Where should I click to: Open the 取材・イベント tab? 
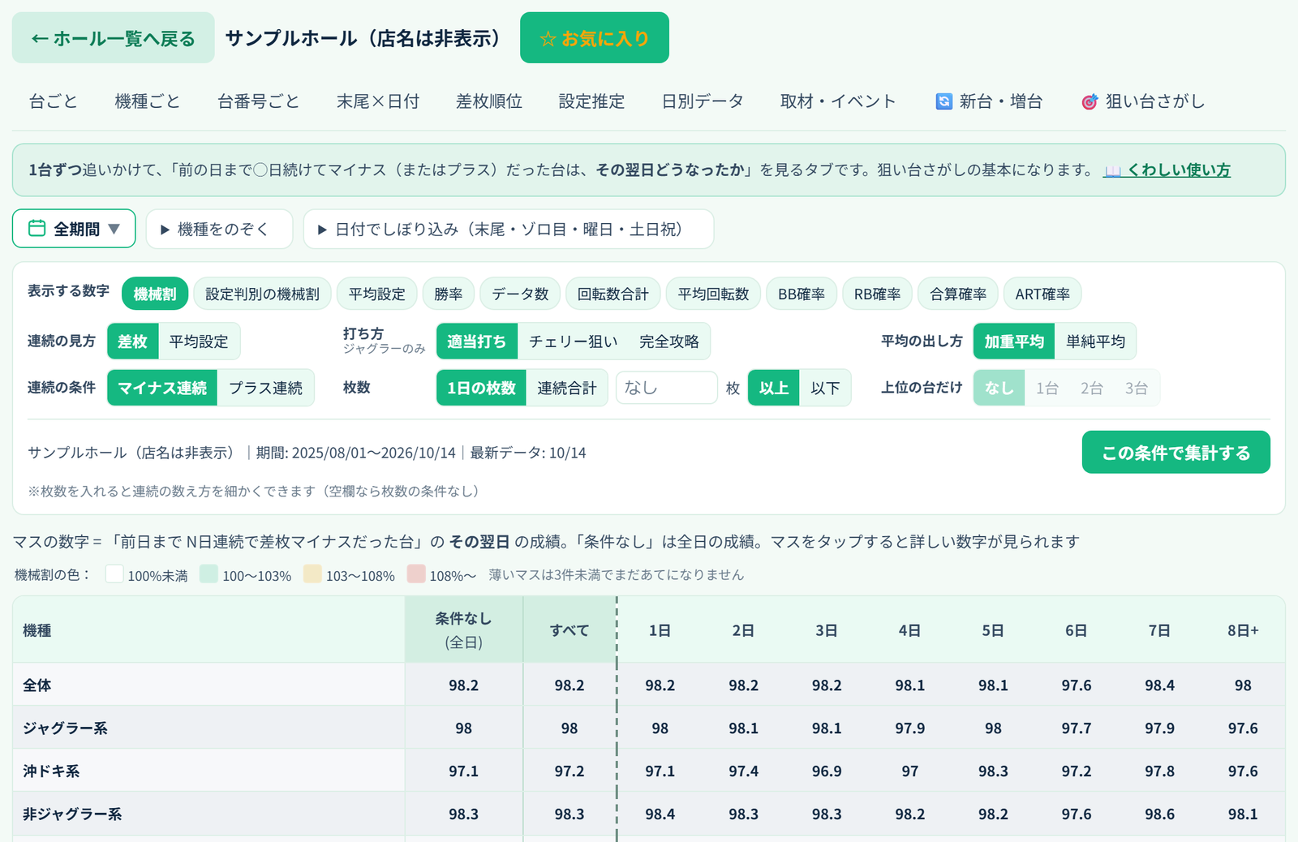pos(838,101)
